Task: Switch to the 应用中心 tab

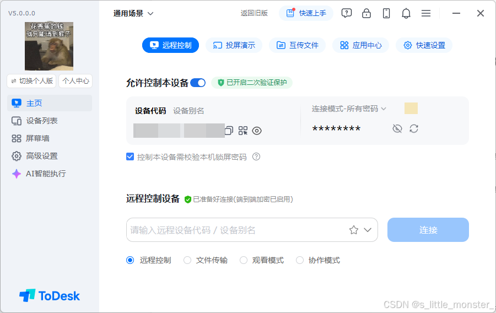Action: click(360, 45)
